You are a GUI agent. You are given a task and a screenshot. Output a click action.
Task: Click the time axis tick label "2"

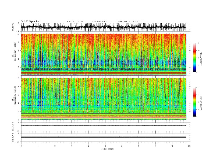[x=55, y=146]
